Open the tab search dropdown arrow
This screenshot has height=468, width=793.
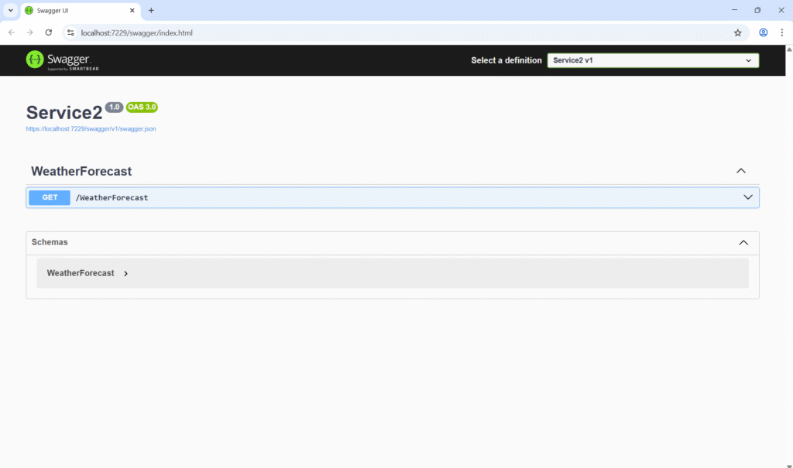[x=11, y=10]
